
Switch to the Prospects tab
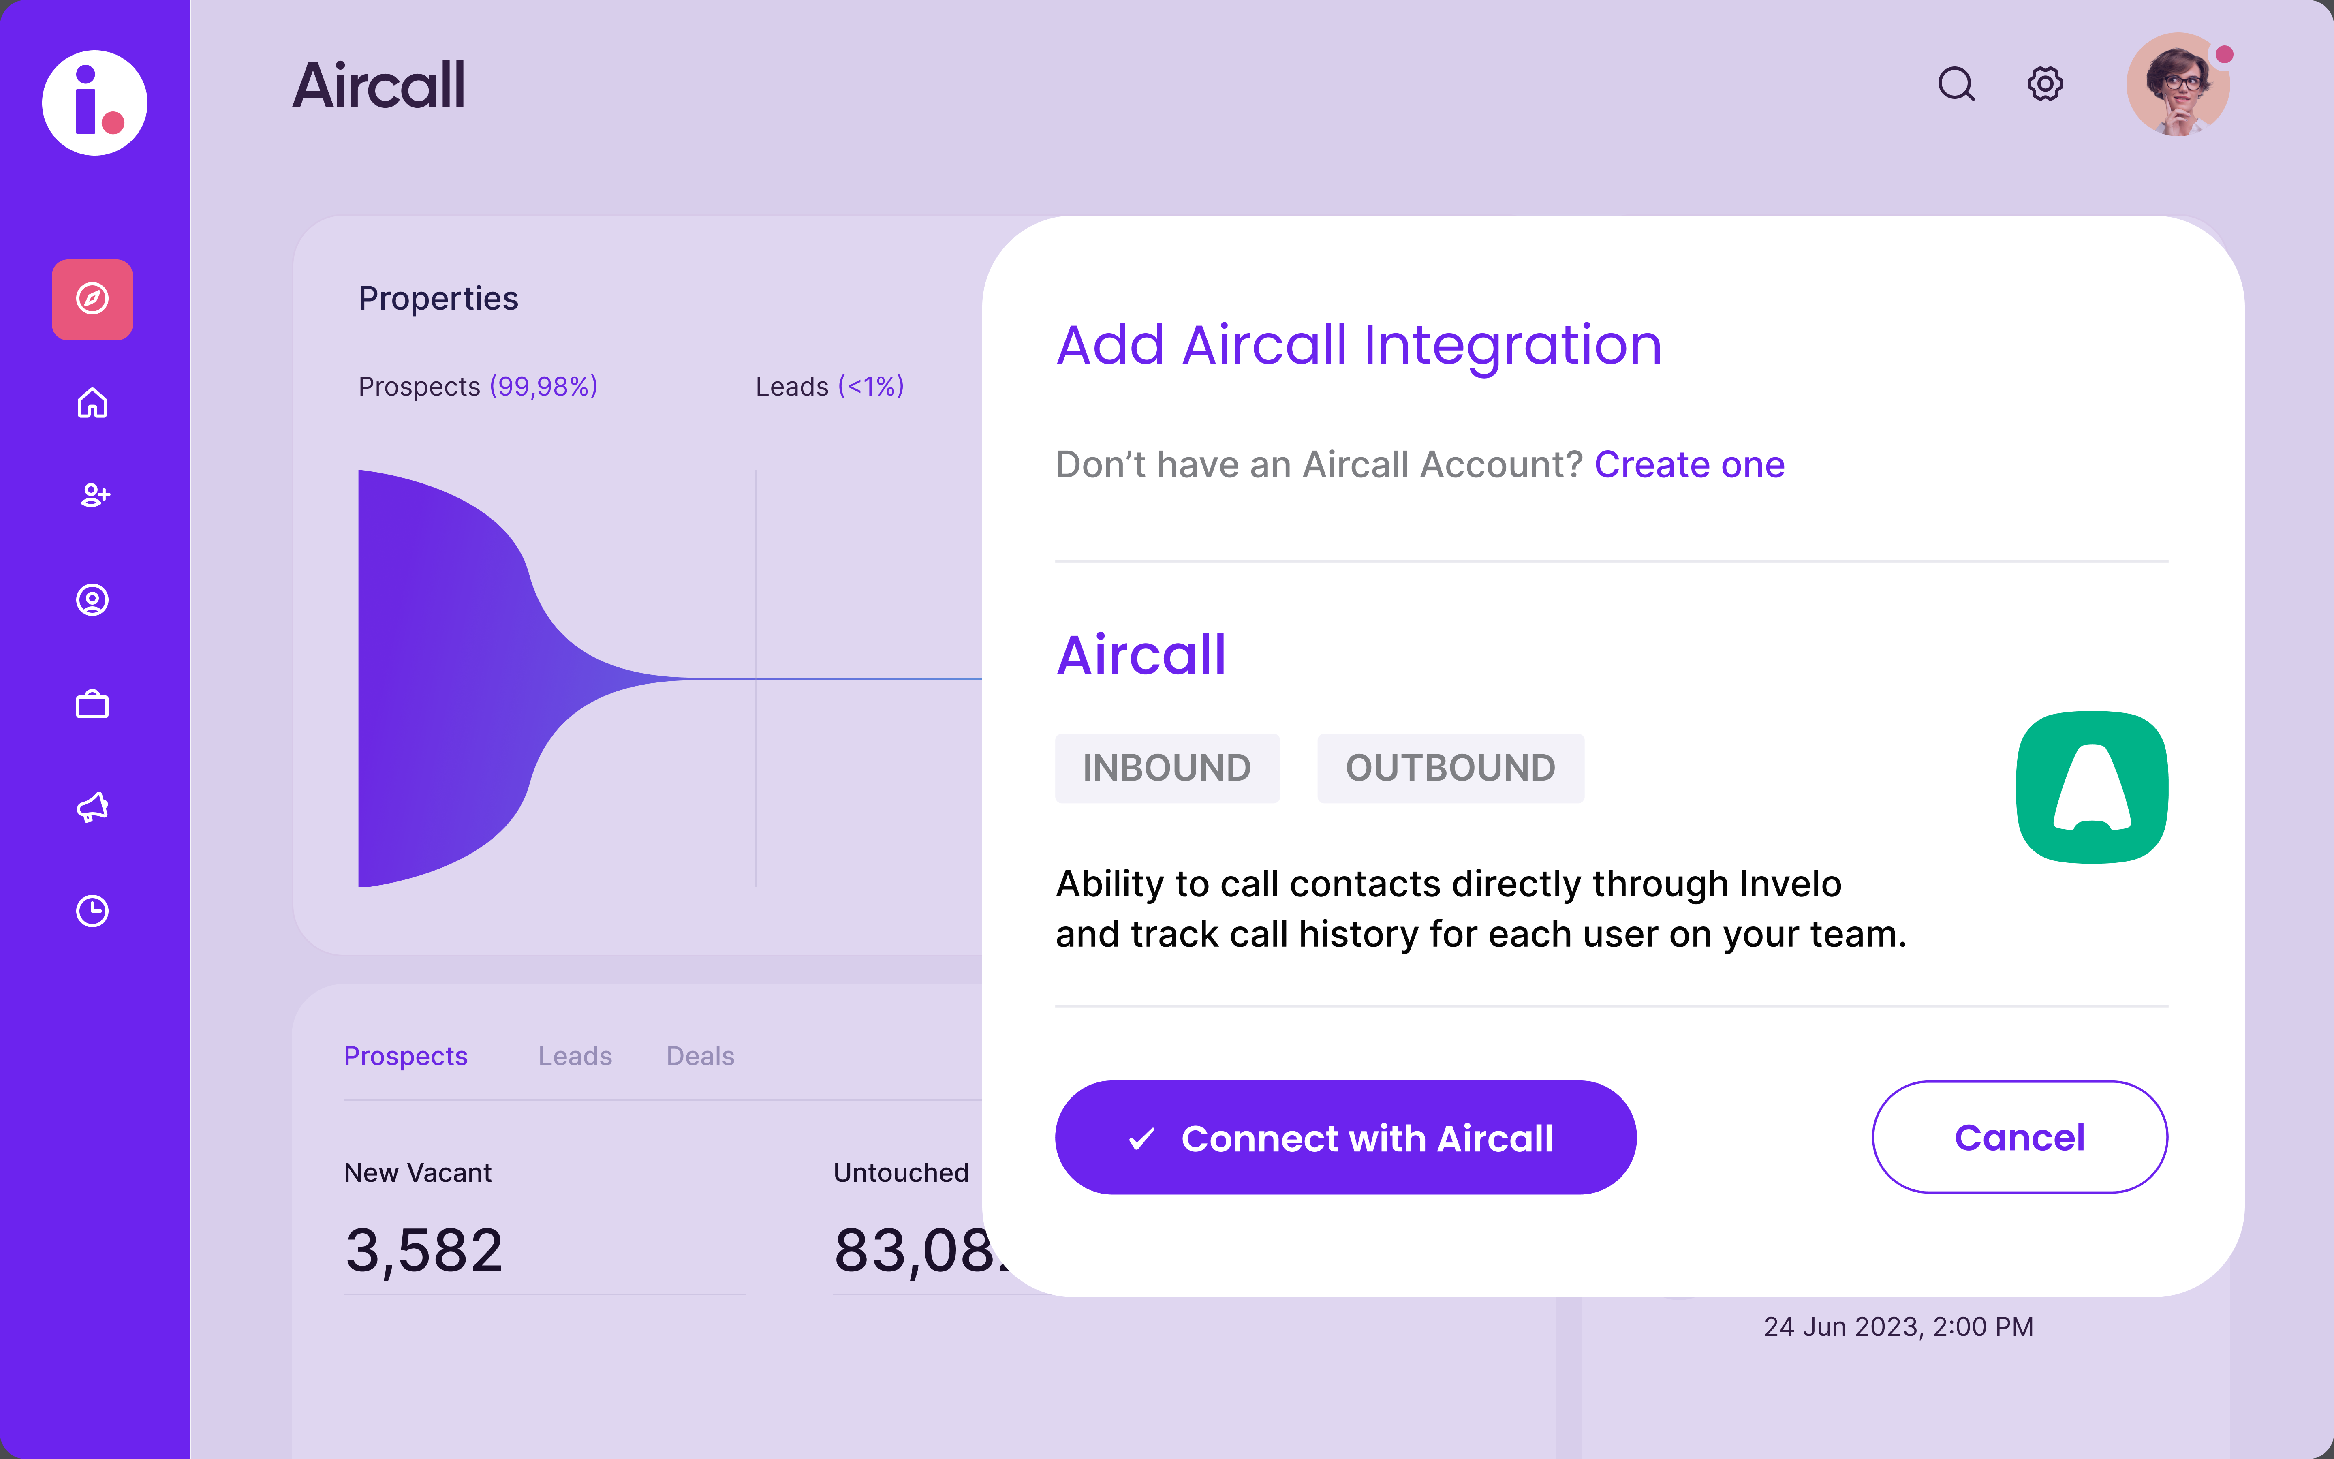pyautogui.click(x=405, y=1056)
